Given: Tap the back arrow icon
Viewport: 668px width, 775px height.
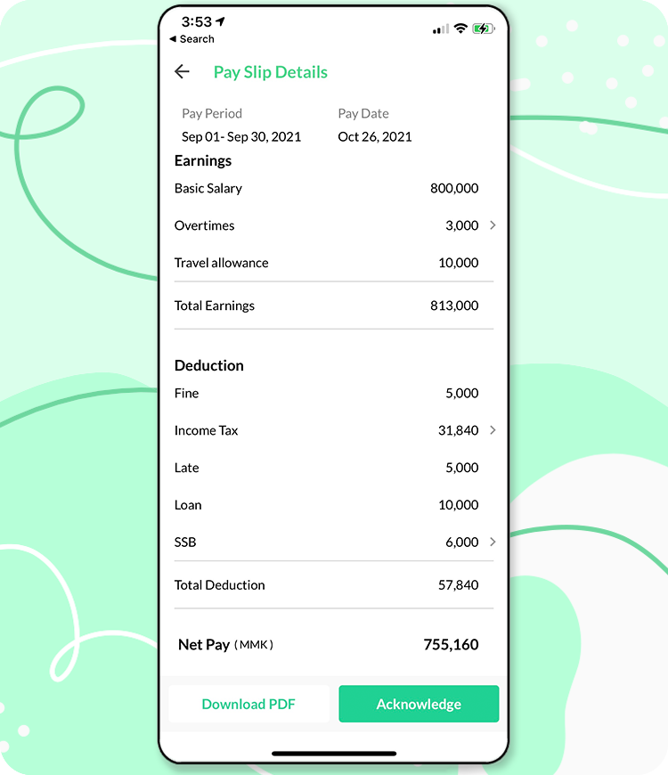Looking at the screenshot, I should tap(182, 71).
